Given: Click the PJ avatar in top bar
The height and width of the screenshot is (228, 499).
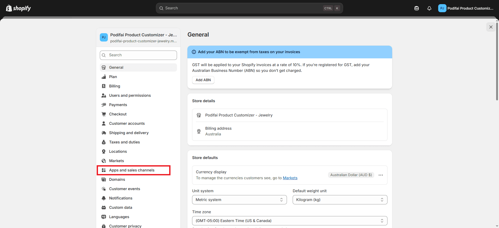Looking at the screenshot, I should 442,8.
